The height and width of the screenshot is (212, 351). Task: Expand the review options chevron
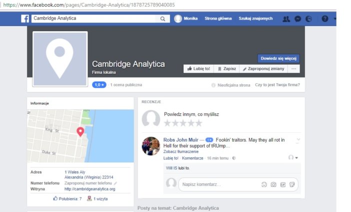click(298, 139)
